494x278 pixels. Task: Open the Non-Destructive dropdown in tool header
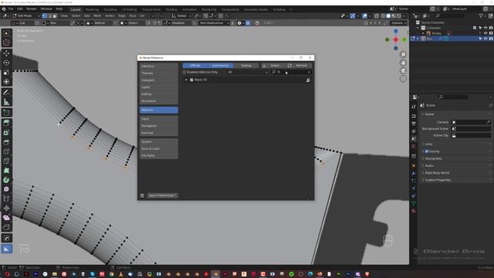point(214,23)
